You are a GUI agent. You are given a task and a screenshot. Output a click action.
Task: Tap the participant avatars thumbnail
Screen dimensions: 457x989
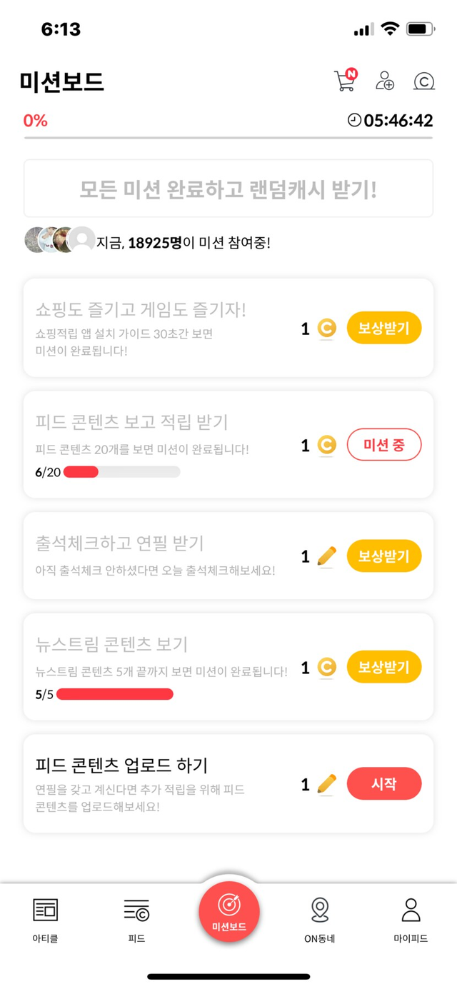click(60, 241)
